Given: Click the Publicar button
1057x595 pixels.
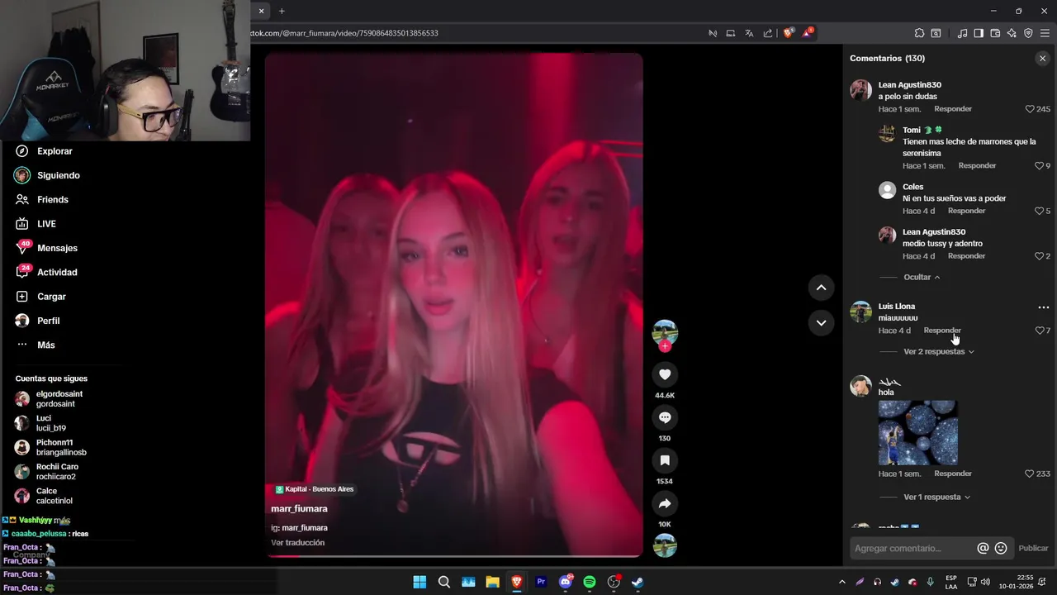Looking at the screenshot, I should [1033, 548].
